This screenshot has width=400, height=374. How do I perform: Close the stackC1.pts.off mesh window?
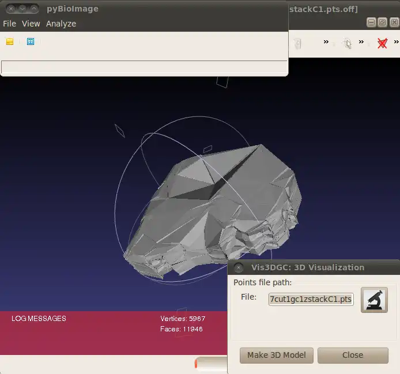(x=394, y=22)
